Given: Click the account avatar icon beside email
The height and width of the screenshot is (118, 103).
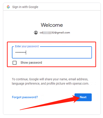Looking at the screenshot, I should 36,33.
